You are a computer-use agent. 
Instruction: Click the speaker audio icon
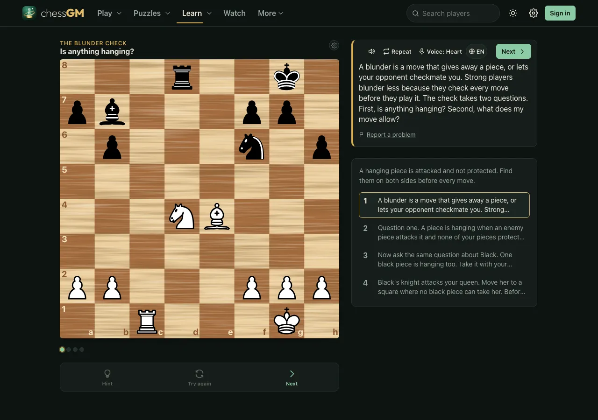pos(371,51)
